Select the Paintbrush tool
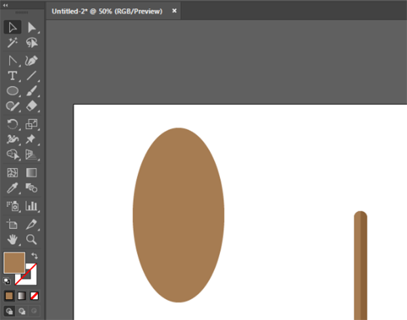This screenshot has width=407, height=320. [x=31, y=91]
